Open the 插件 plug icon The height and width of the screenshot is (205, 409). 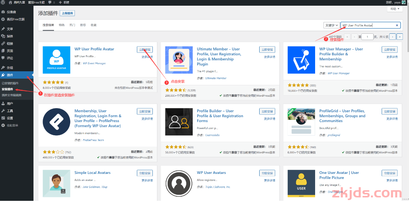(x=3, y=75)
